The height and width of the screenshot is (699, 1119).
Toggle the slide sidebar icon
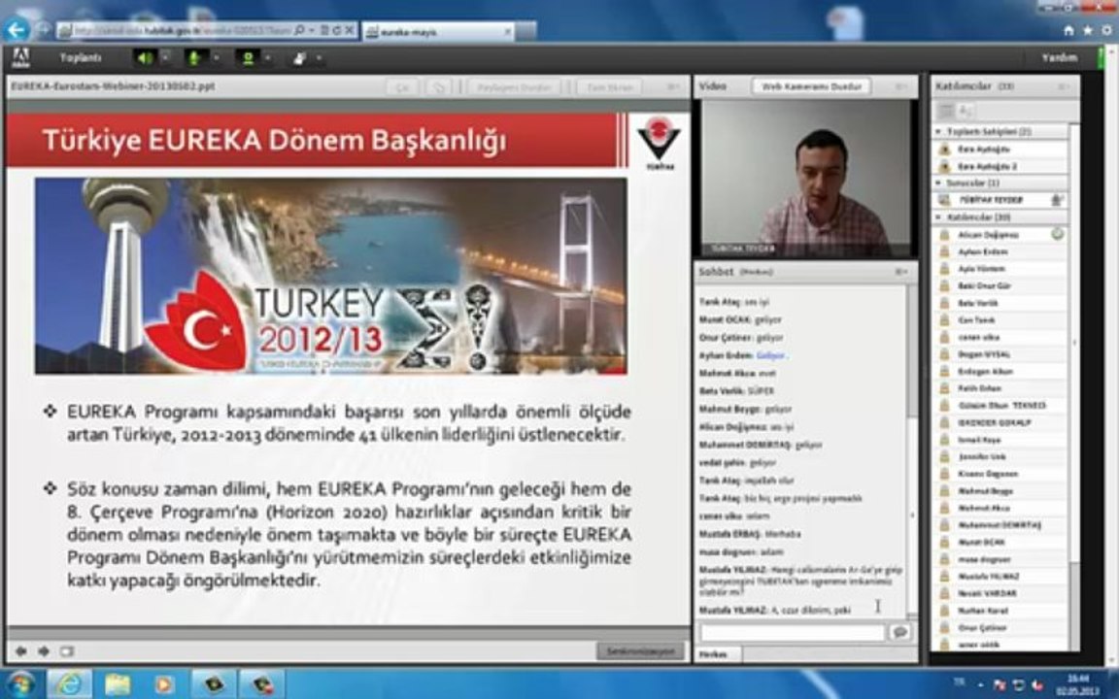coord(67,651)
